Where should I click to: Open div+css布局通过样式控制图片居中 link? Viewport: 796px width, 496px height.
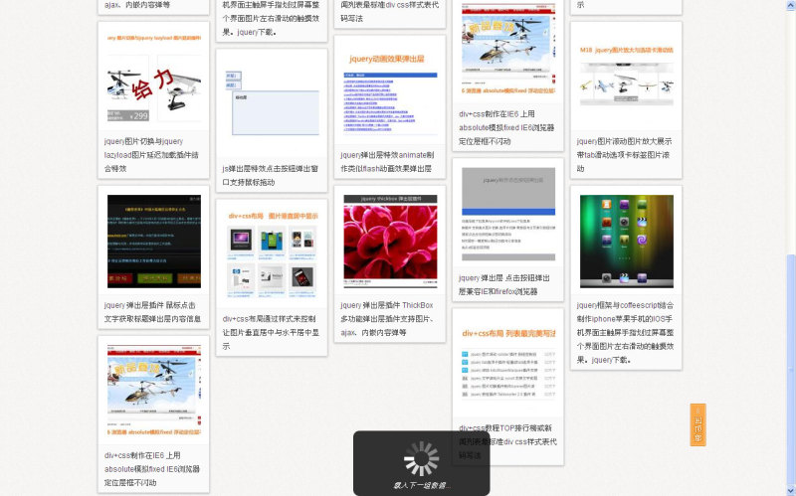pyautogui.click(x=271, y=332)
